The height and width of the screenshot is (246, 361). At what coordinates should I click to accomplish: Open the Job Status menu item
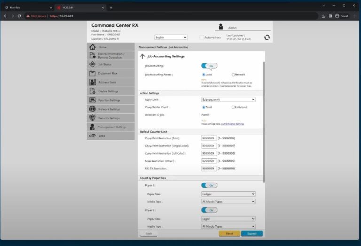tap(111, 64)
